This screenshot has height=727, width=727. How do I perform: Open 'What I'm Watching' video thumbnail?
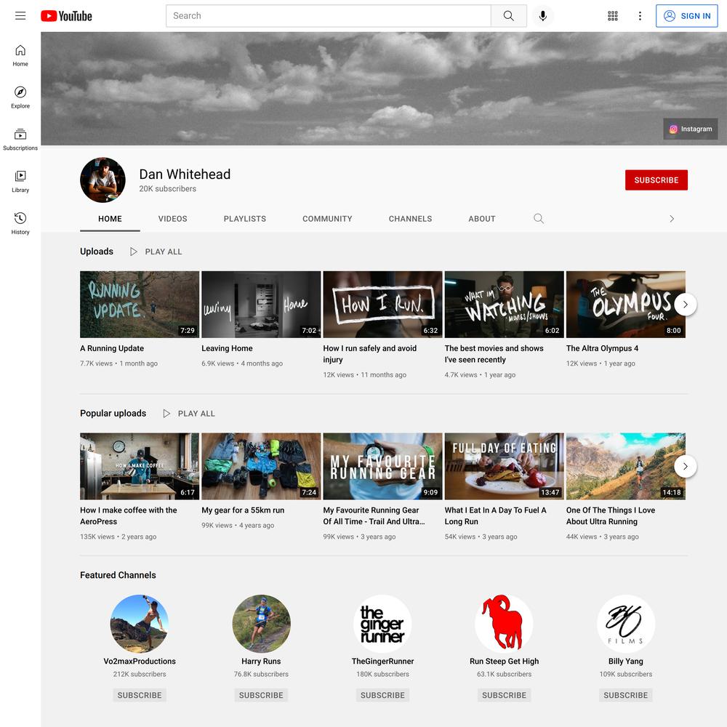click(504, 305)
